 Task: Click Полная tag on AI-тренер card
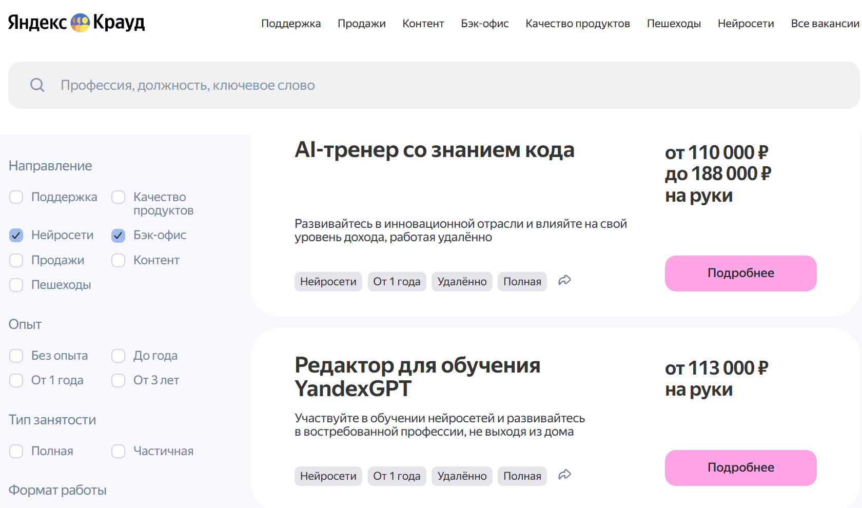tap(522, 282)
